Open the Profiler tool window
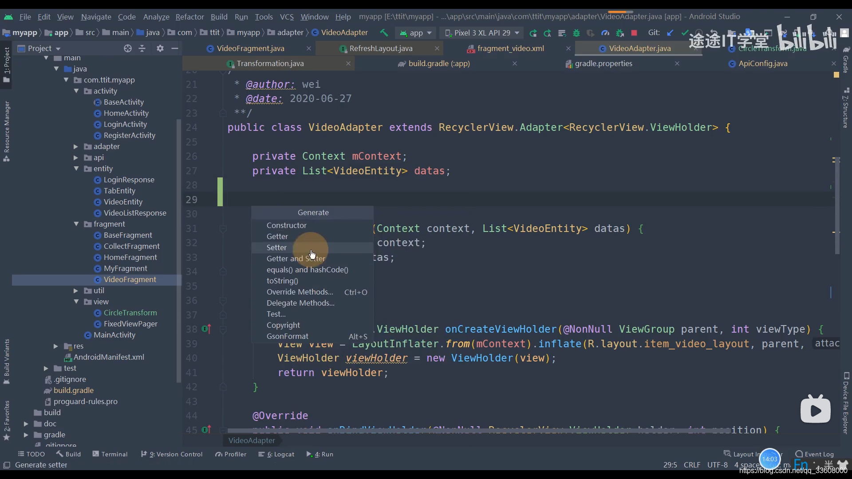Screen dimensions: 852x479 tap(231, 454)
